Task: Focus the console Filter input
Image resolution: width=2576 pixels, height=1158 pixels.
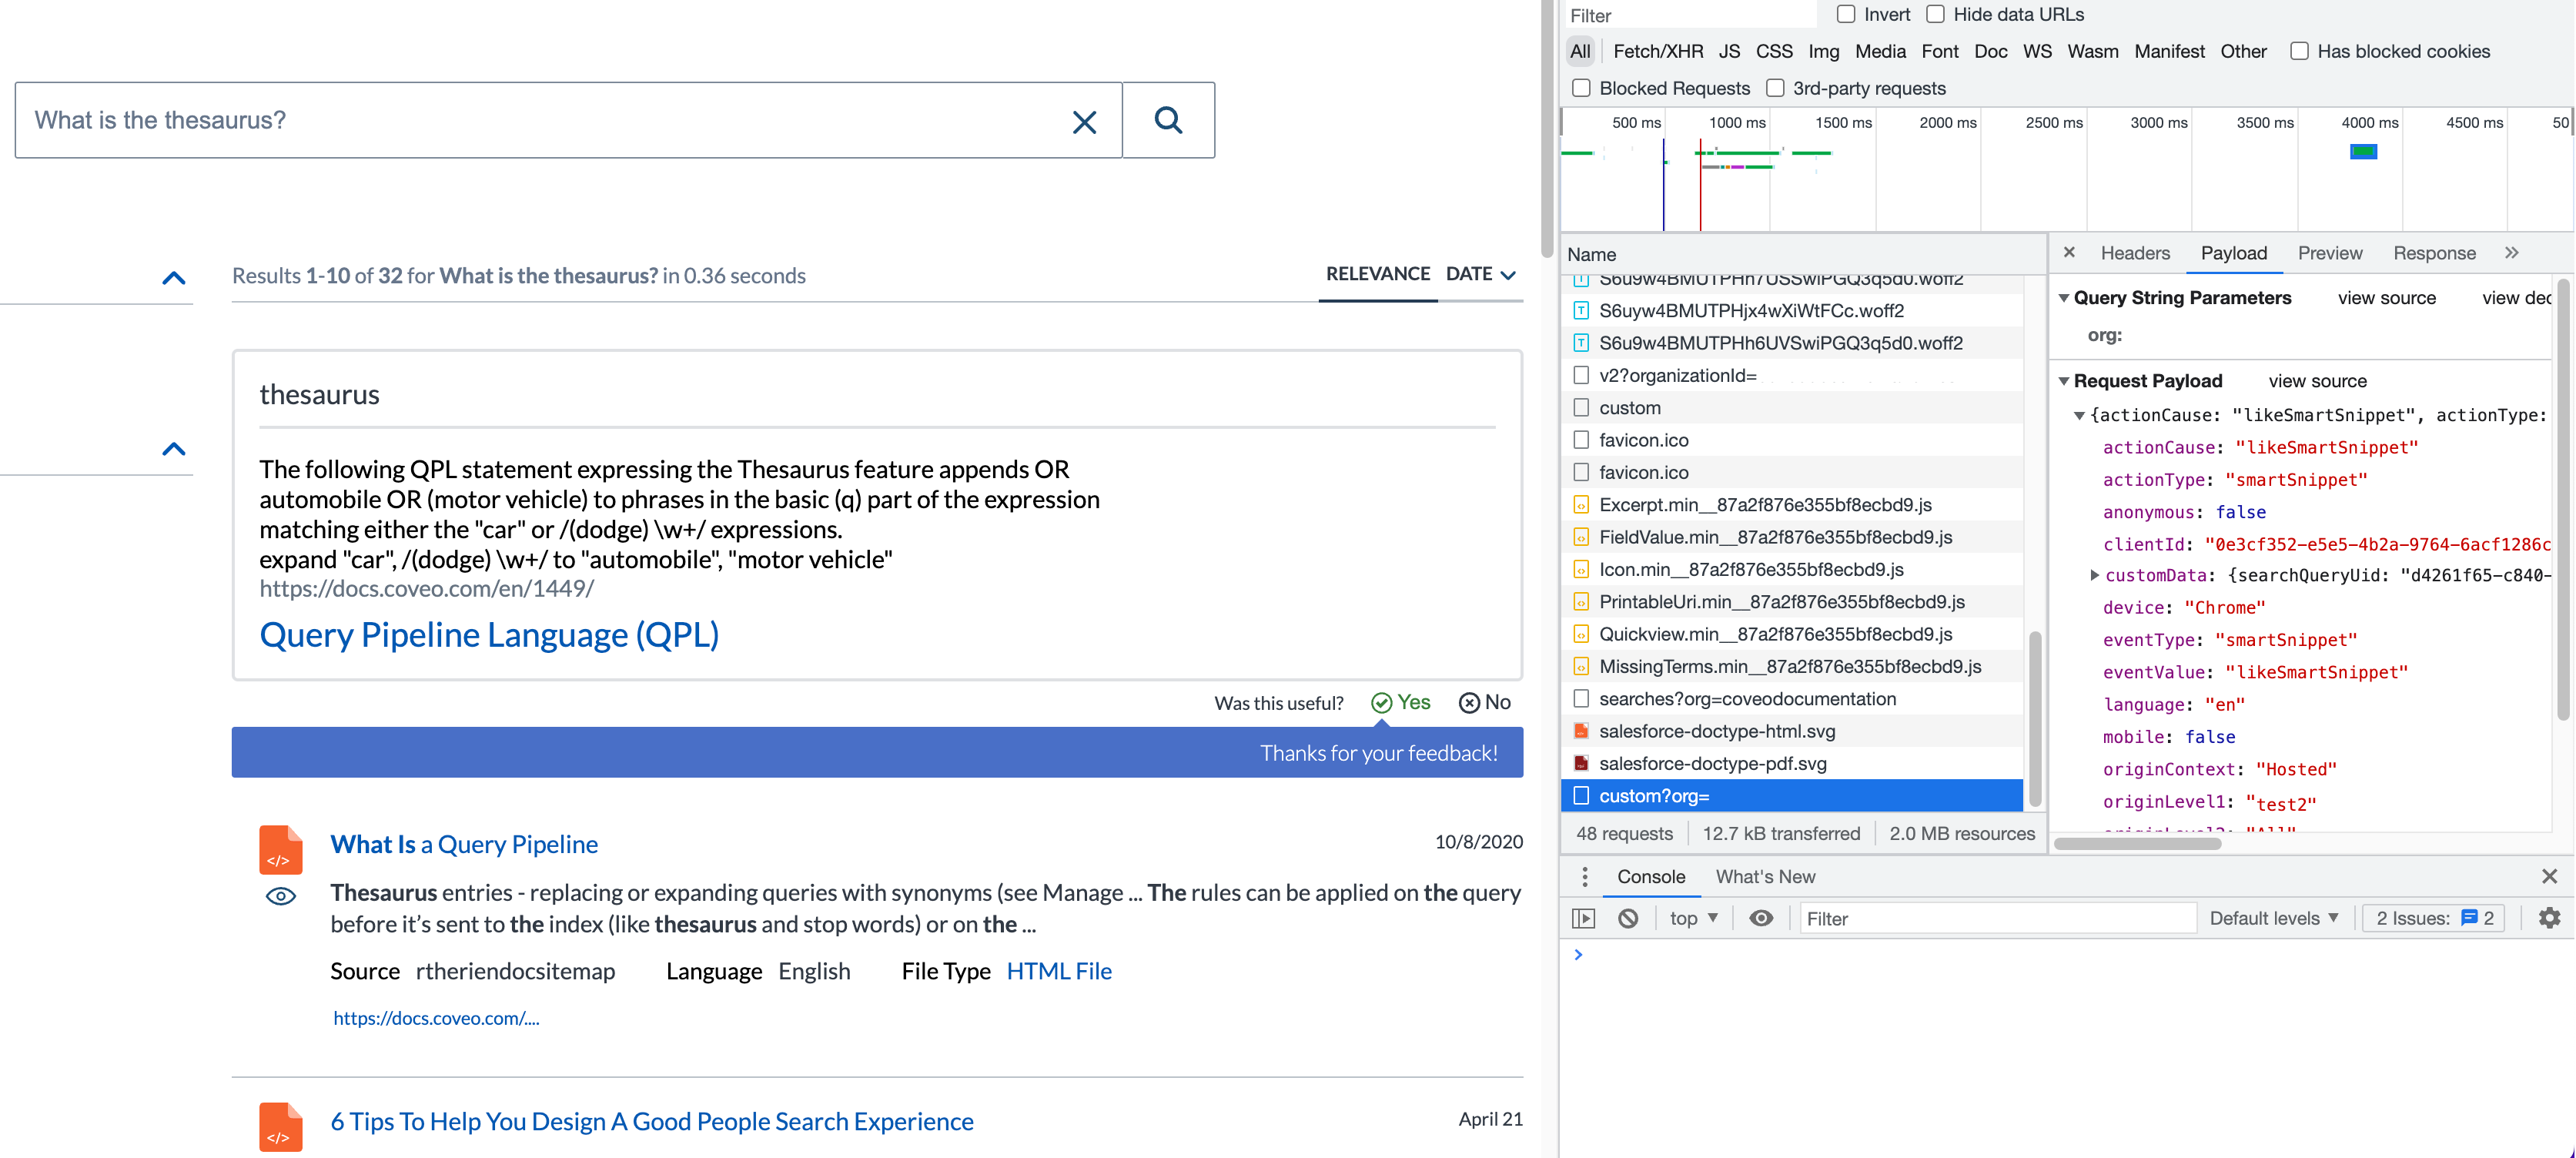Action: click(1997, 918)
